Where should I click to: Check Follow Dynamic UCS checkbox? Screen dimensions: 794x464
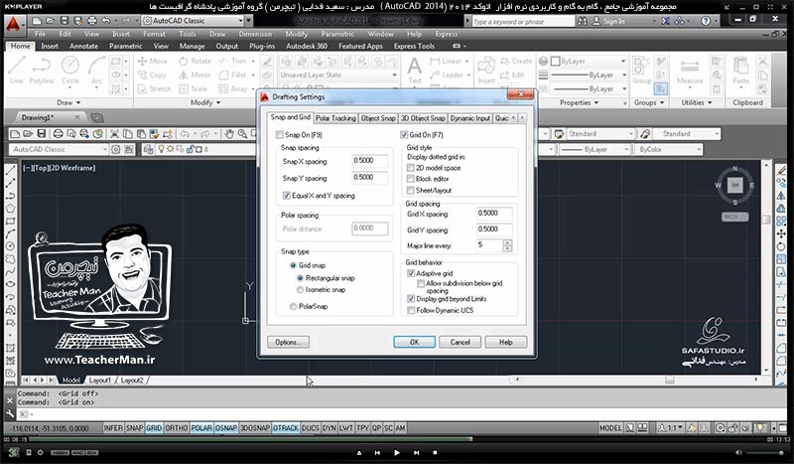[x=411, y=310]
